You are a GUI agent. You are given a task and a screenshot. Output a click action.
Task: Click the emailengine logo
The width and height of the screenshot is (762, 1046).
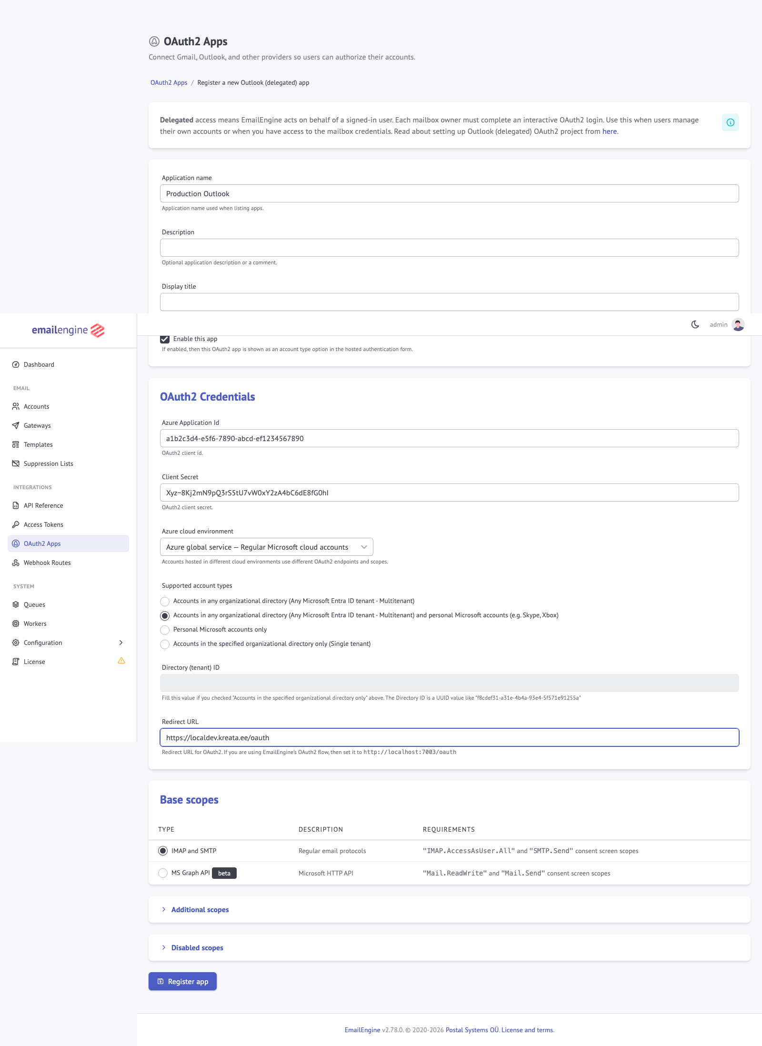click(68, 330)
